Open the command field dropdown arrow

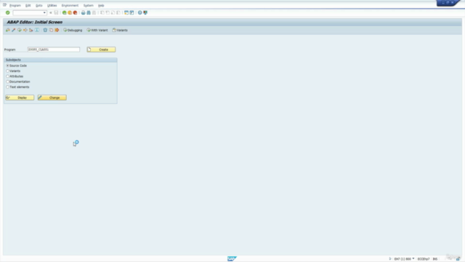[44, 13]
